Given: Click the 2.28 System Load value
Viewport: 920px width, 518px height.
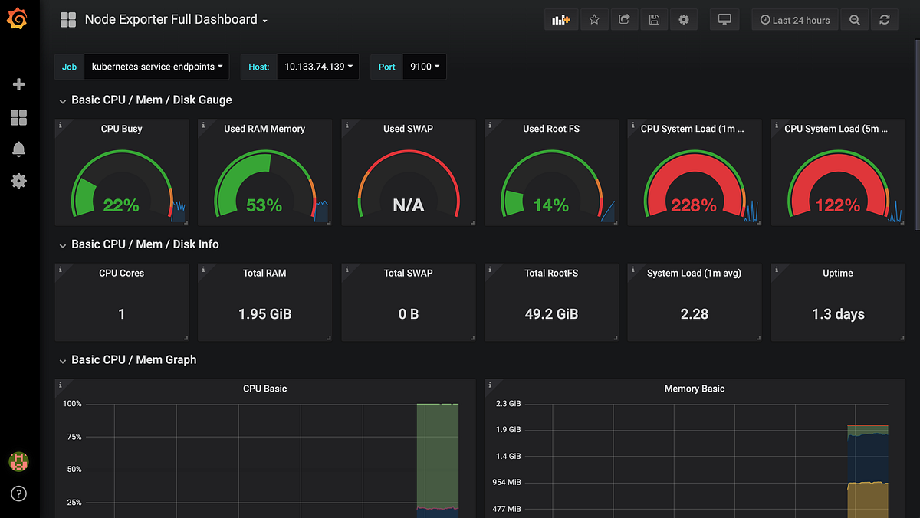Looking at the screenshot, I should [x=695, y=314].
